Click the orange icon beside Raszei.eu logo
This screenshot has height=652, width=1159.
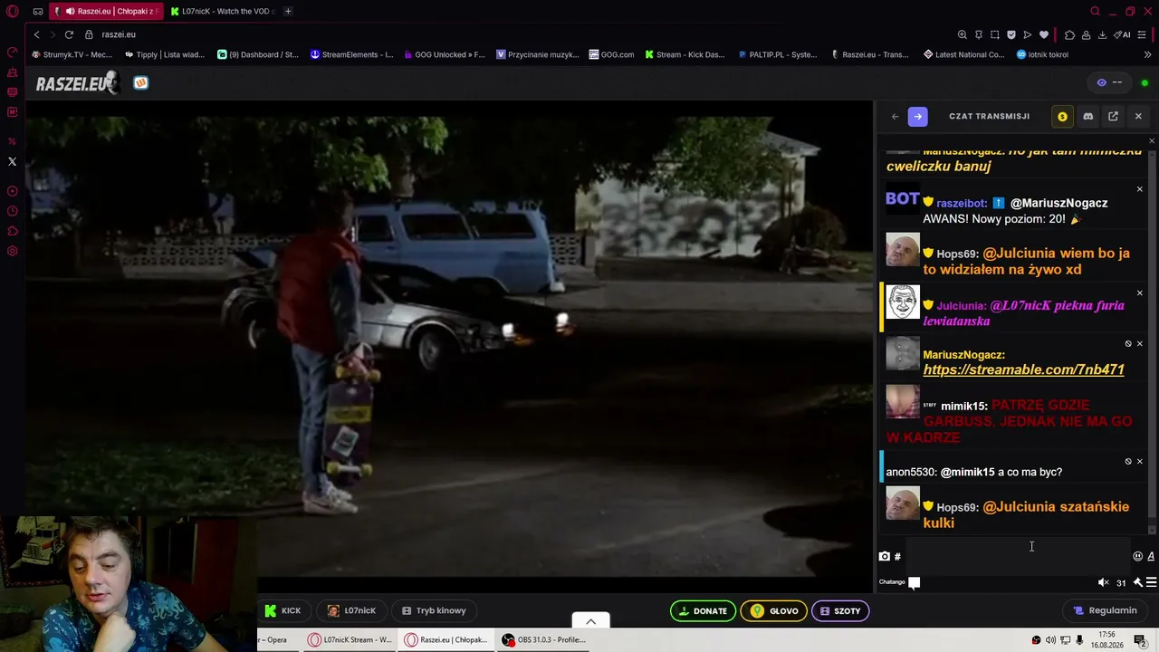(x=140, y=83)
